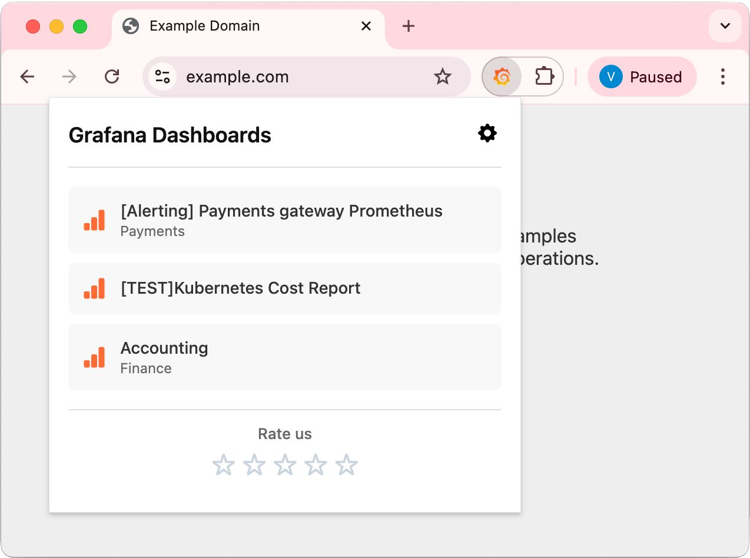Open the browser menu with three dots
The width and height of the screenshot is (750, 558).
point(723,77)
